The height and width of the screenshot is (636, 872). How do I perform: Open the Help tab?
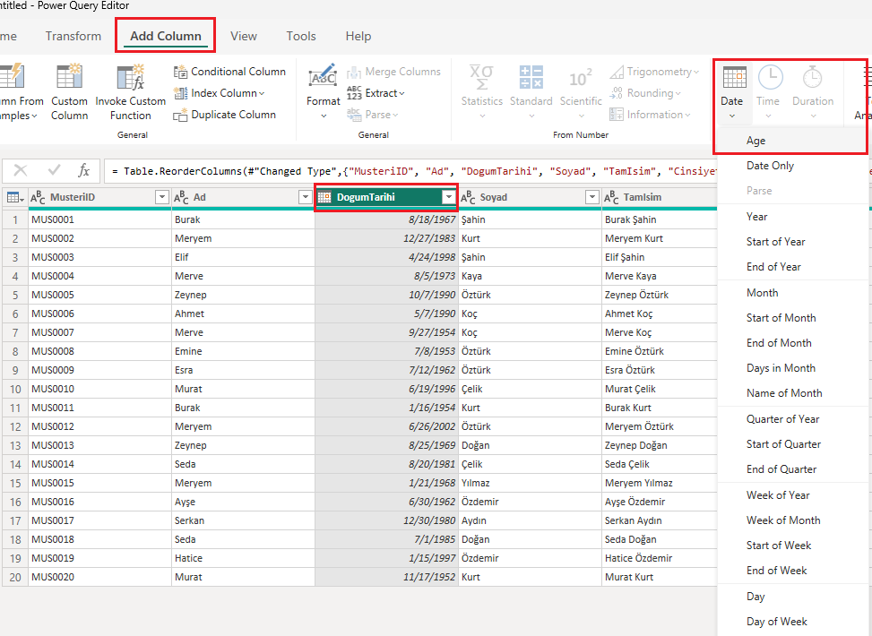coord(358,36)
